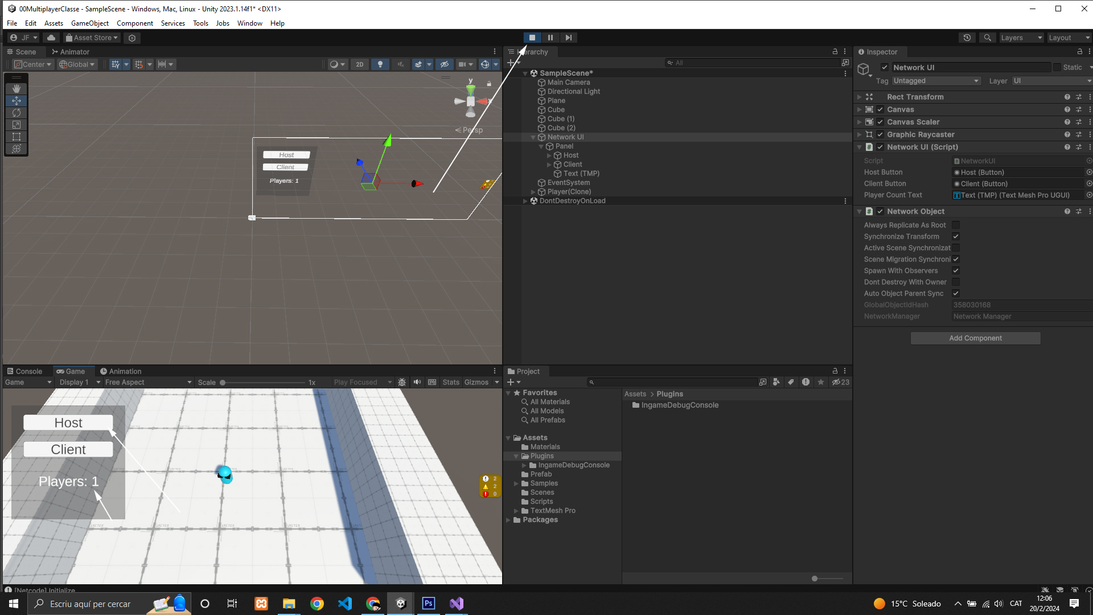
Task: Click the Stop play mode button
Action: pyautogui.click(x=532, y=38)
